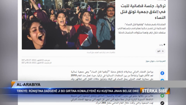Click the orange corner marker beside AL-ARABIYA
This screenshot has width=186, height=105.
pyautogui.click(x=13, y=84)
